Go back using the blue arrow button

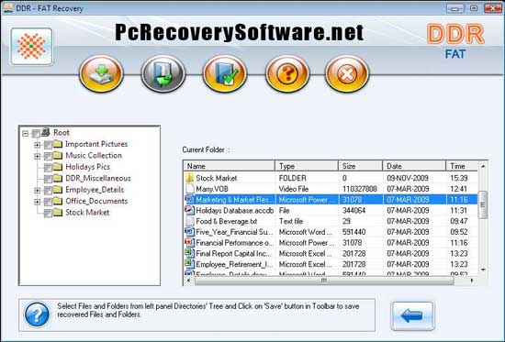tap(412, 316)
